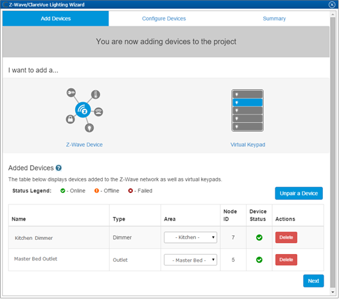Click the Z-Wave Device link
This screenshot has width=339, height=299.
click(x=84, y=145)
